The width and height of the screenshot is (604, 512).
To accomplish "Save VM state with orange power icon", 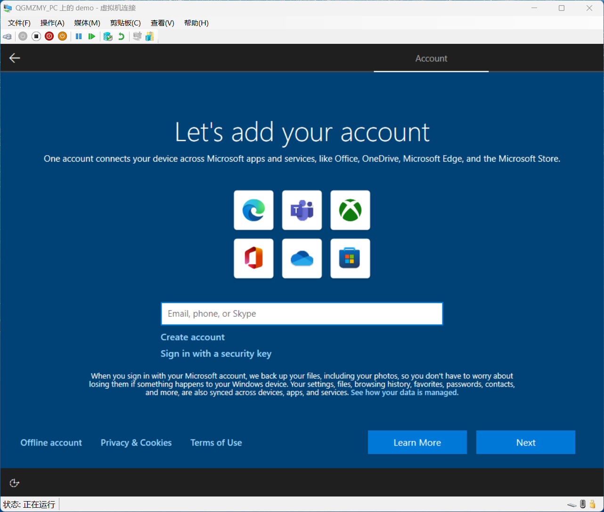I will pos(63,36).
